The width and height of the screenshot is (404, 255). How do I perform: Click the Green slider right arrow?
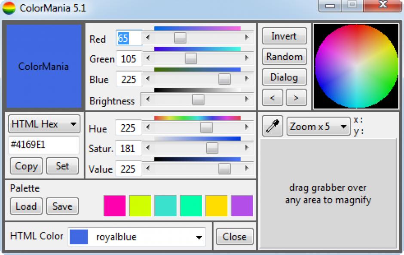click(x=247, y=58)
